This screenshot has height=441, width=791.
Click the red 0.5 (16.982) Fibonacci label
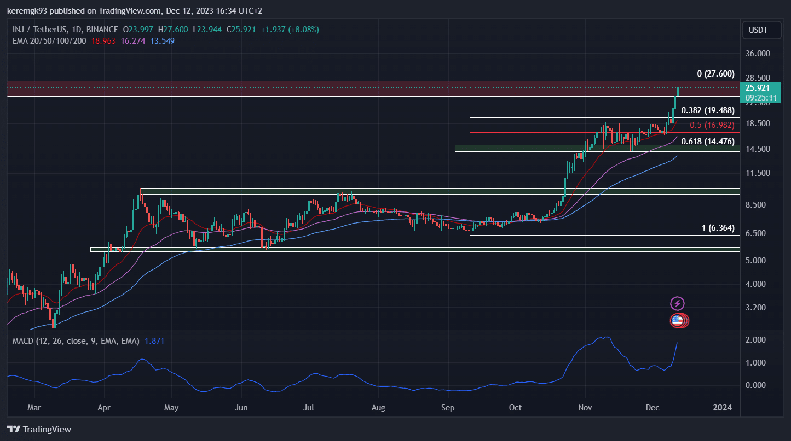click(712, 125)
